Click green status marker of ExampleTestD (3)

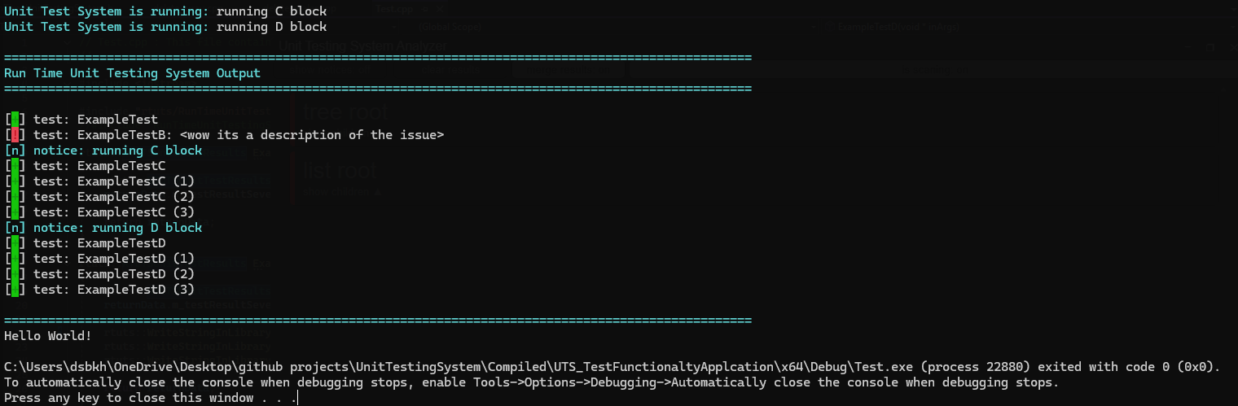pos(15,290)
